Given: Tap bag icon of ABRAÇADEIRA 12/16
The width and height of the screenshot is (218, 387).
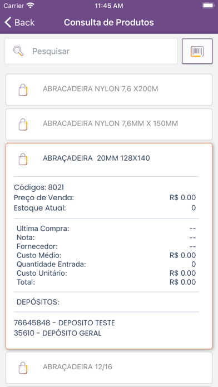Looking at the screenshot, I should [x=23, y=368].
